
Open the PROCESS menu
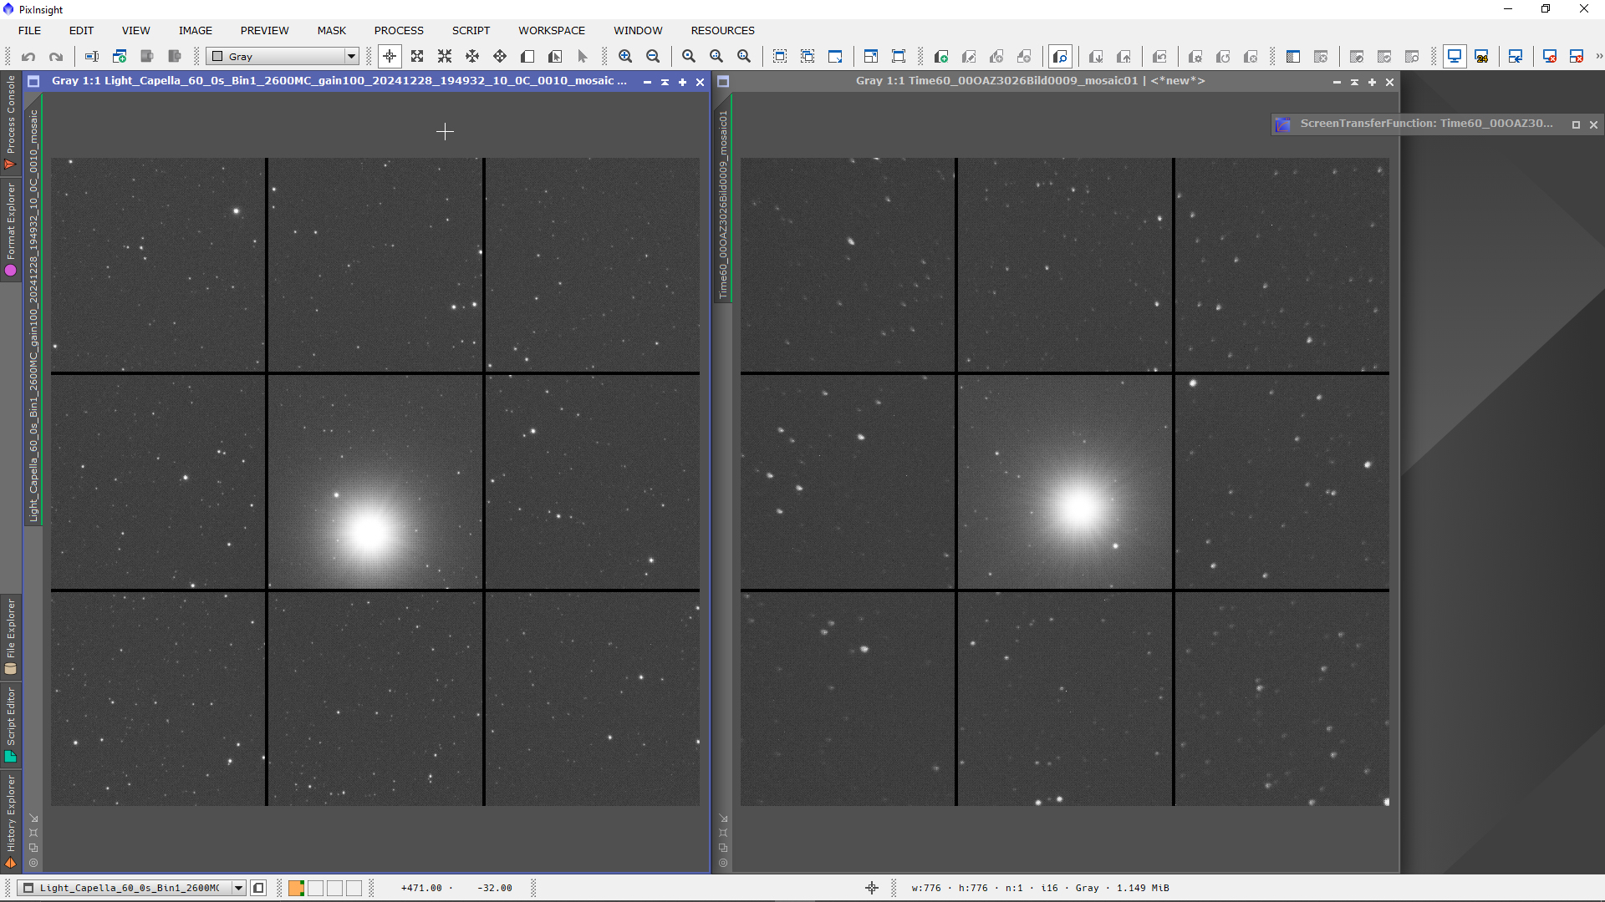[x=399, y=30]
